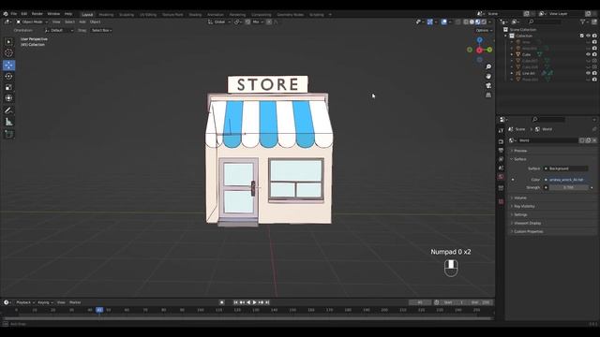This screenshot has height=337, width=600.
Task: Expand the Preview panel
Action: (x=552, y=151)
